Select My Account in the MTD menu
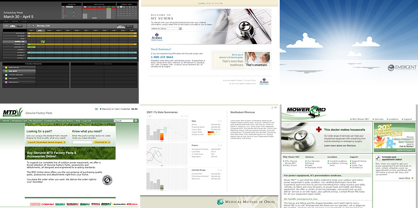The image size is (418, 208). tap(35, 121)
